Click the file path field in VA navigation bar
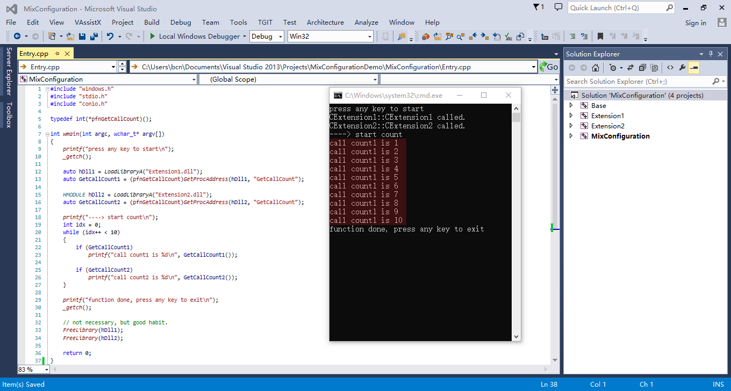This screenshot has width=731, height=391. [333, 67]
